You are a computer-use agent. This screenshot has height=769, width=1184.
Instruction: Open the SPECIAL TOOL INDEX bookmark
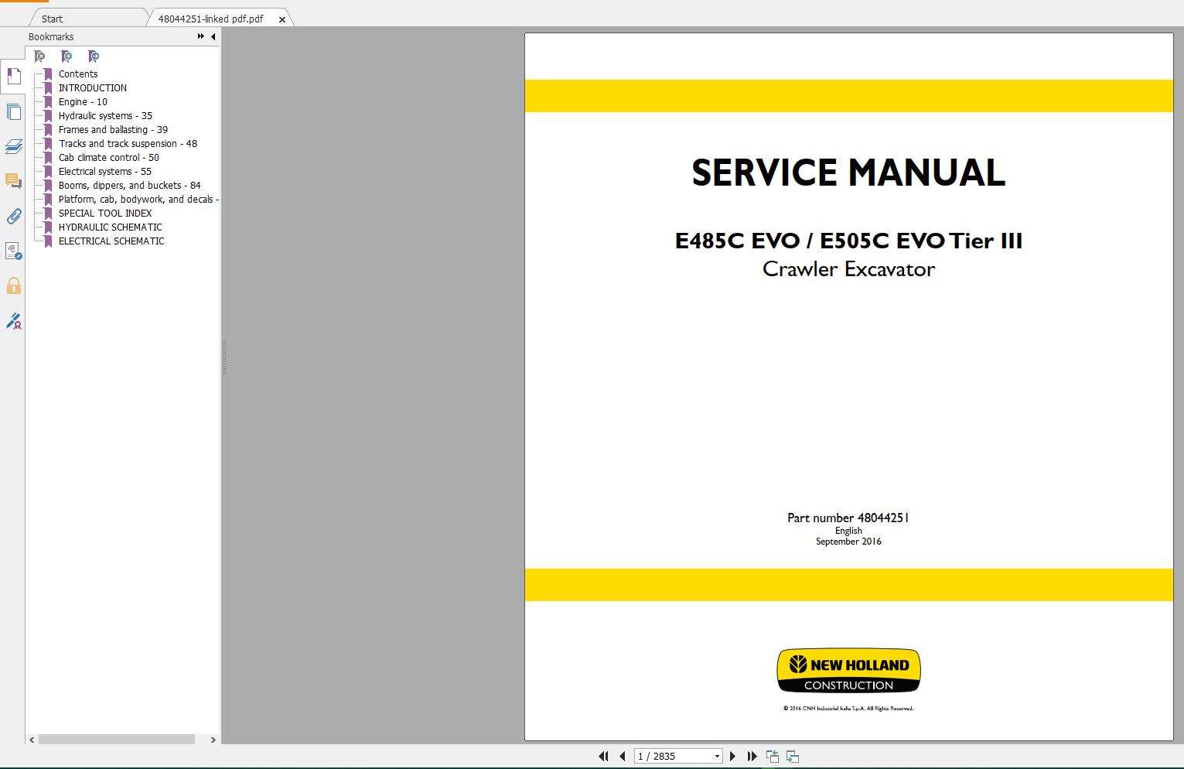105,214
